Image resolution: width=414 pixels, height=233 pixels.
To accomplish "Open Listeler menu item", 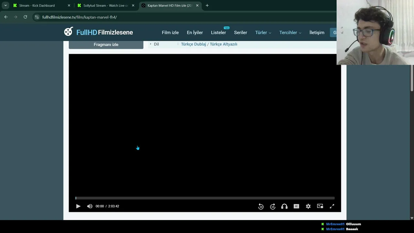I will coord(218,32).
